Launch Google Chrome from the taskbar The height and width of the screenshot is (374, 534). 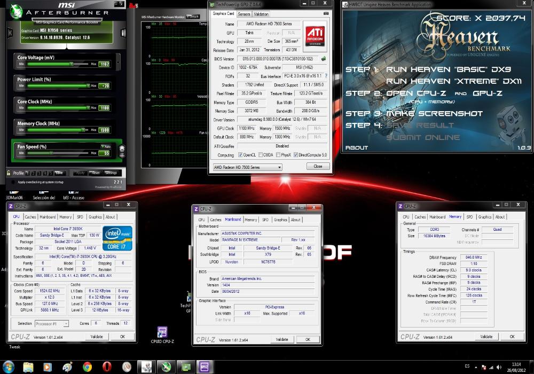point(87,367)
